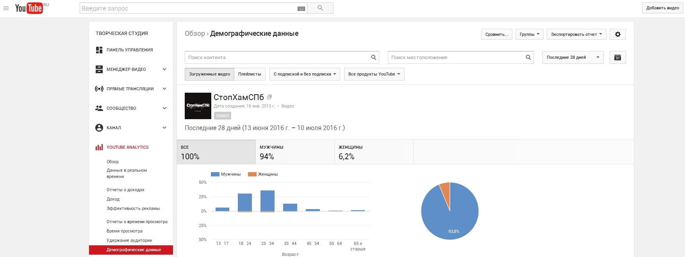Expand Сообщество section
Screen dimensions: 685x257
pyautogui.click(x=164, y=108)
